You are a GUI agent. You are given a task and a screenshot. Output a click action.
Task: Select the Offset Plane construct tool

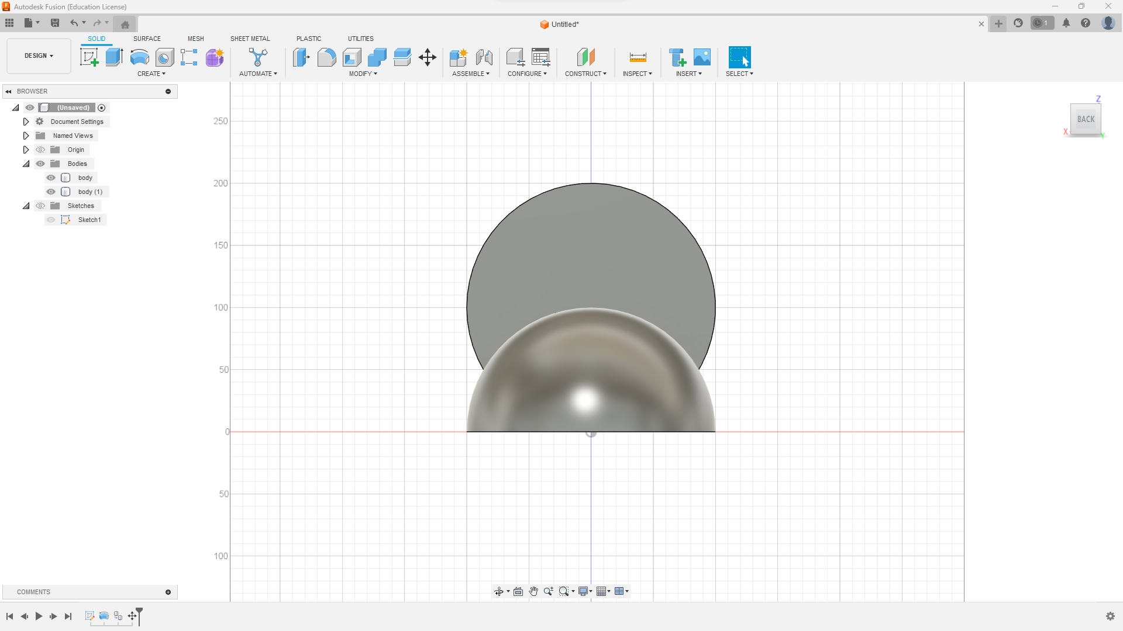tap(585, 57)
